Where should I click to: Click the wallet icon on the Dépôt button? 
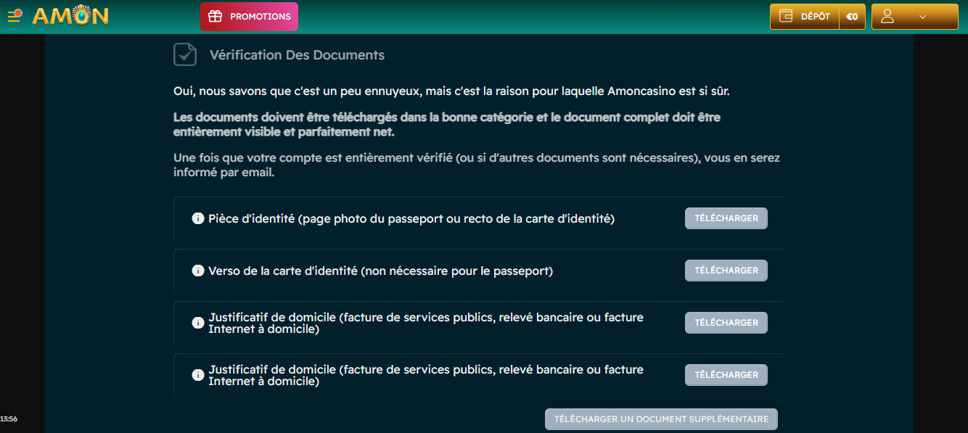[785, 17]
